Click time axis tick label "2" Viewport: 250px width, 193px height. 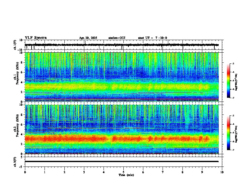(x=64, y=172)
